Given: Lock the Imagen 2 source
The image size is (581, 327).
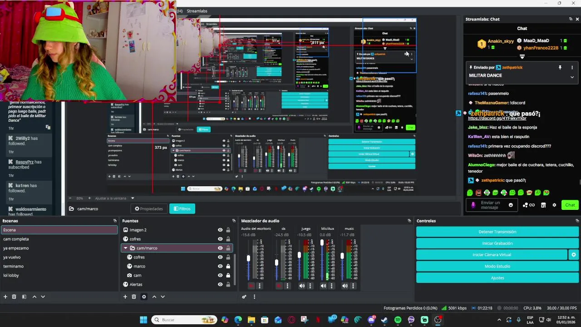Looking at the screenshot, I should (x=228, y=230).
